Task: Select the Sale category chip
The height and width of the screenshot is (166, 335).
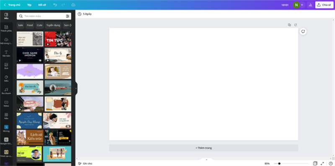Action: pyautogui.click(x=21, y=25)
